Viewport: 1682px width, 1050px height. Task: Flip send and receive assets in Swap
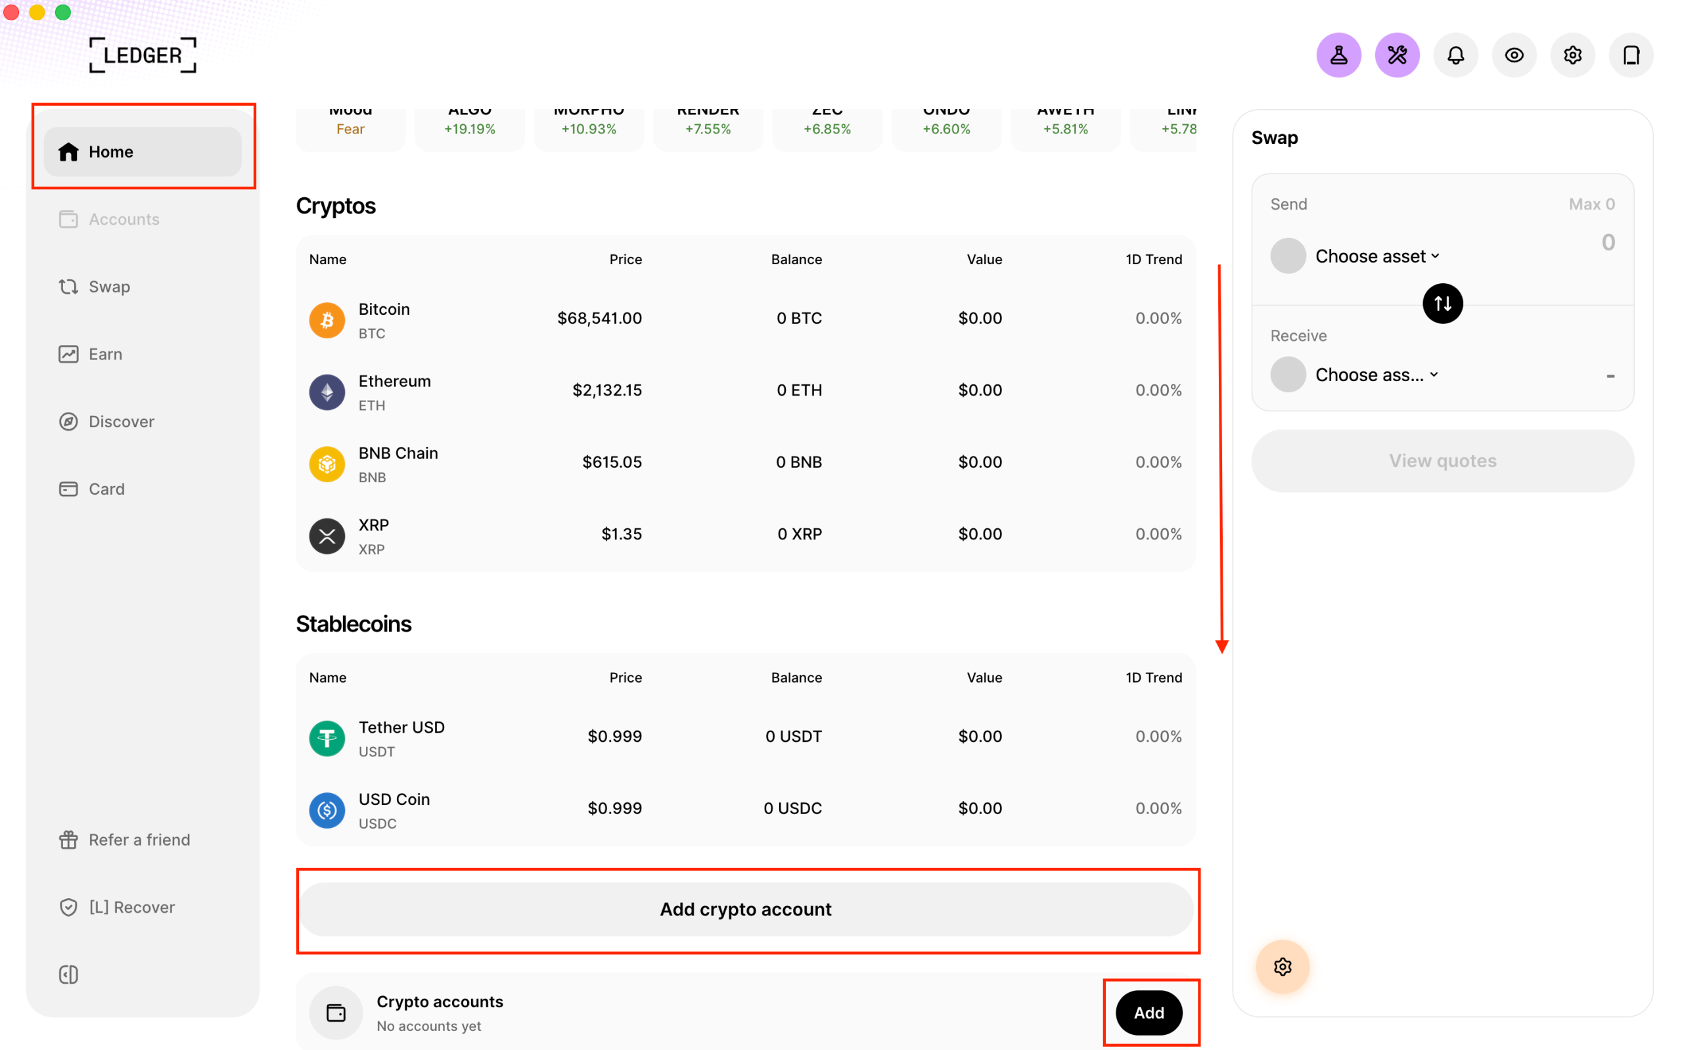pos(1442,304)
